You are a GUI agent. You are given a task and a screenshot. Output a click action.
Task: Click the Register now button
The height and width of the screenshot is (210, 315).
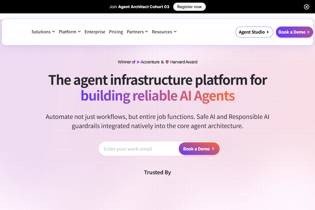coord(189,7)
